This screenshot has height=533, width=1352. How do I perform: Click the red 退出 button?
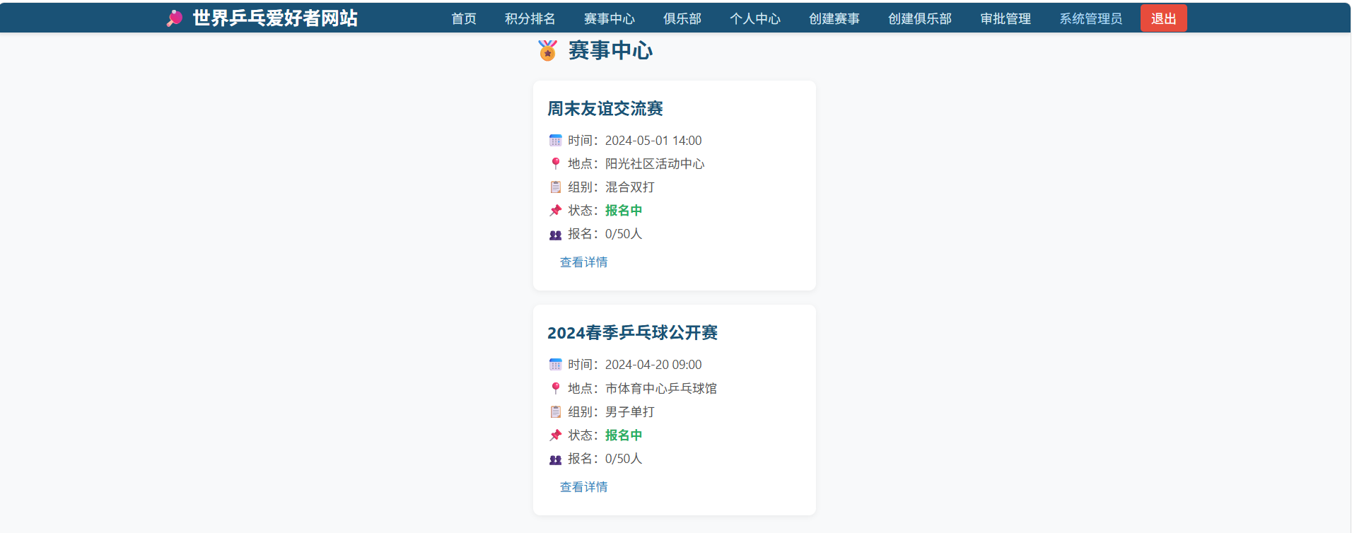tap(1164, 18)
